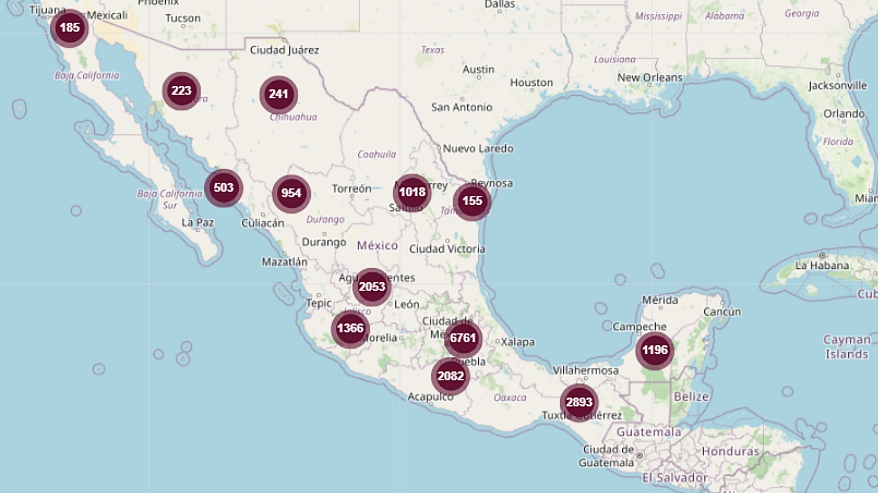Screen dimensions: 878x493
Task: Click the 1366 cluster marker in Jalisco
Action: [x=350, y=329]
